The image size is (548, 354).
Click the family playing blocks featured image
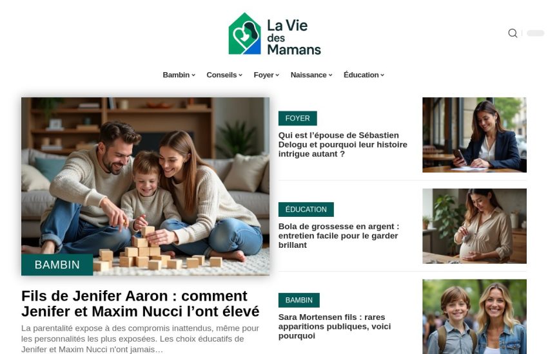pos(146,186)
